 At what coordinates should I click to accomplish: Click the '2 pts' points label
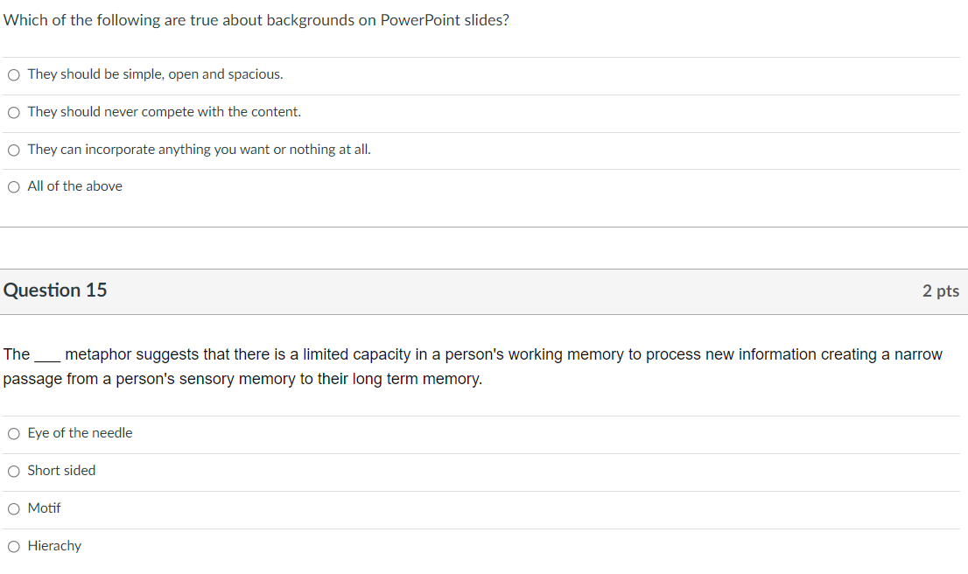(x=941, y=290)
